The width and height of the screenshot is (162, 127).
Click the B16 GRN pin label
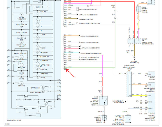click(68, 67)
